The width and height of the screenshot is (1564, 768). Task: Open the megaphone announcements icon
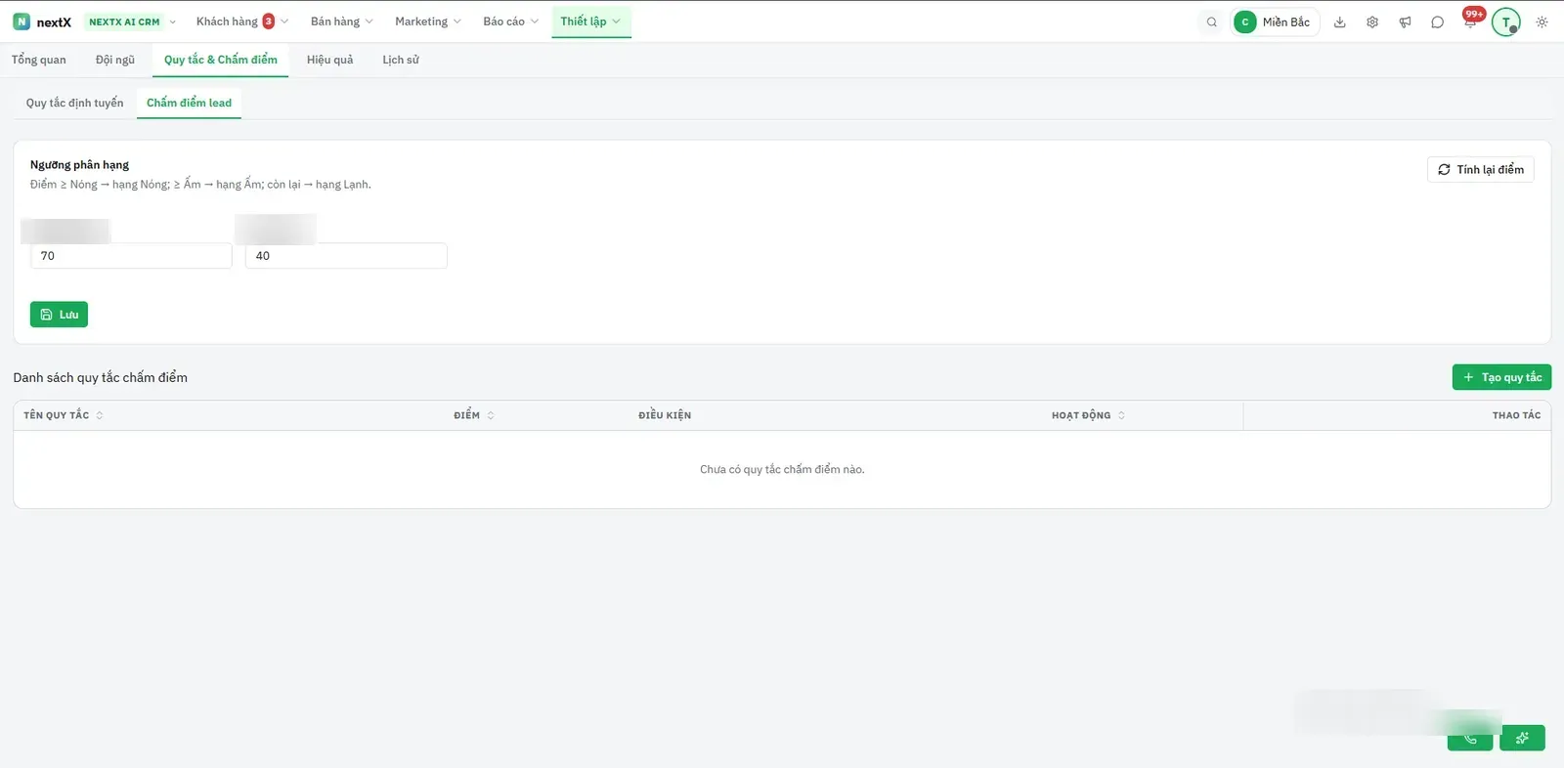(x=1405, y=21)
